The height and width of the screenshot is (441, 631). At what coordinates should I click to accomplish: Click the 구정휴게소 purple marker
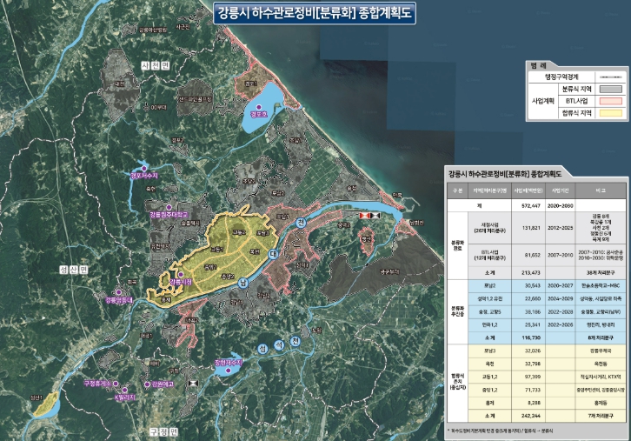(116, 384)
